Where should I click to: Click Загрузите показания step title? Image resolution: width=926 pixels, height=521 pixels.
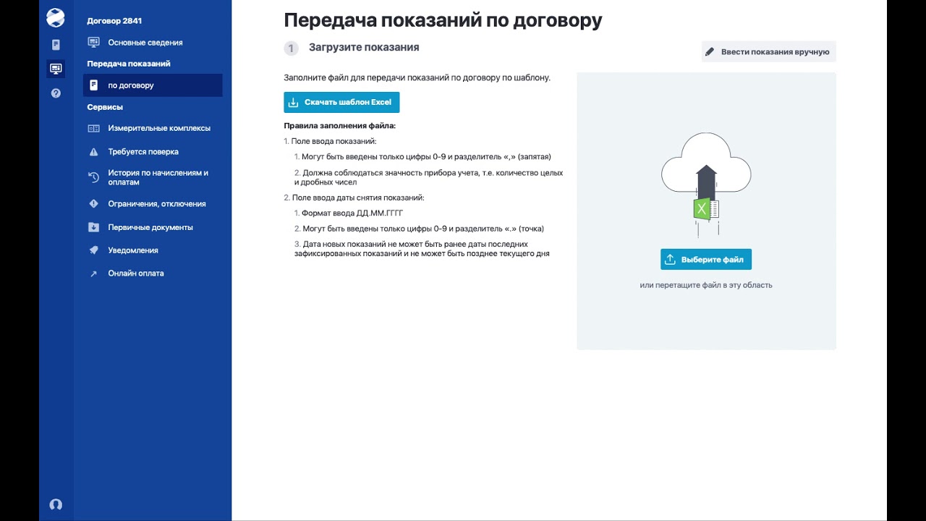(x=364, y=48)
